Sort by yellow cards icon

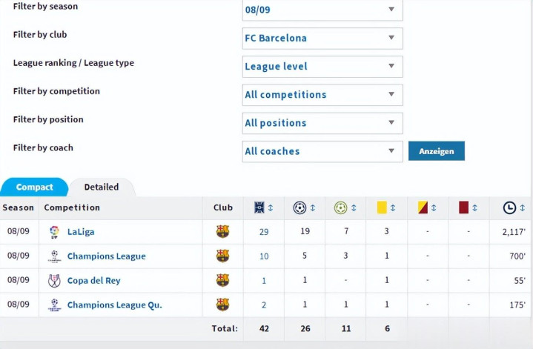(381, 208)
